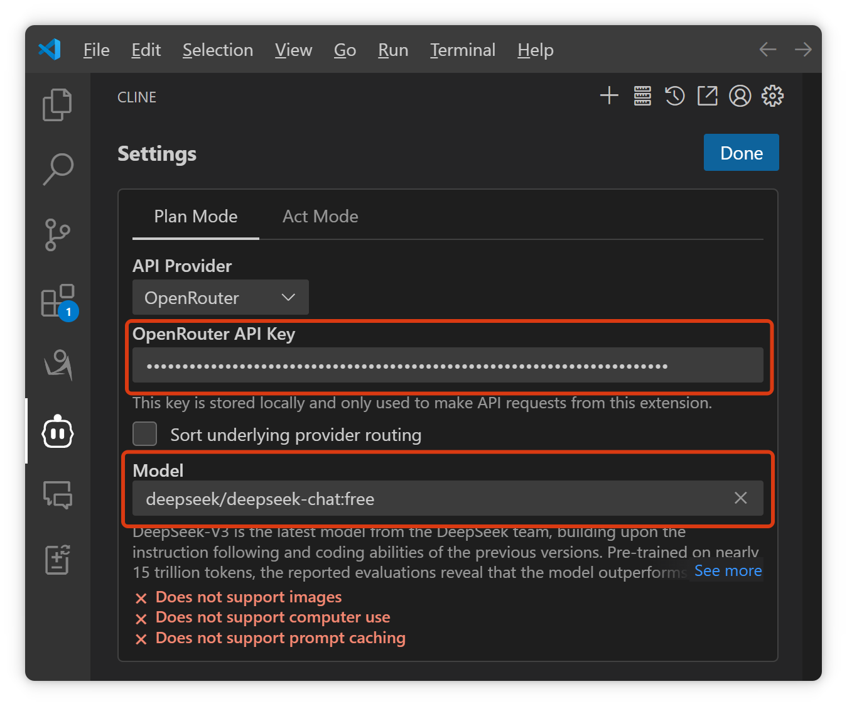Open the Selection menu

coord(217,50)
